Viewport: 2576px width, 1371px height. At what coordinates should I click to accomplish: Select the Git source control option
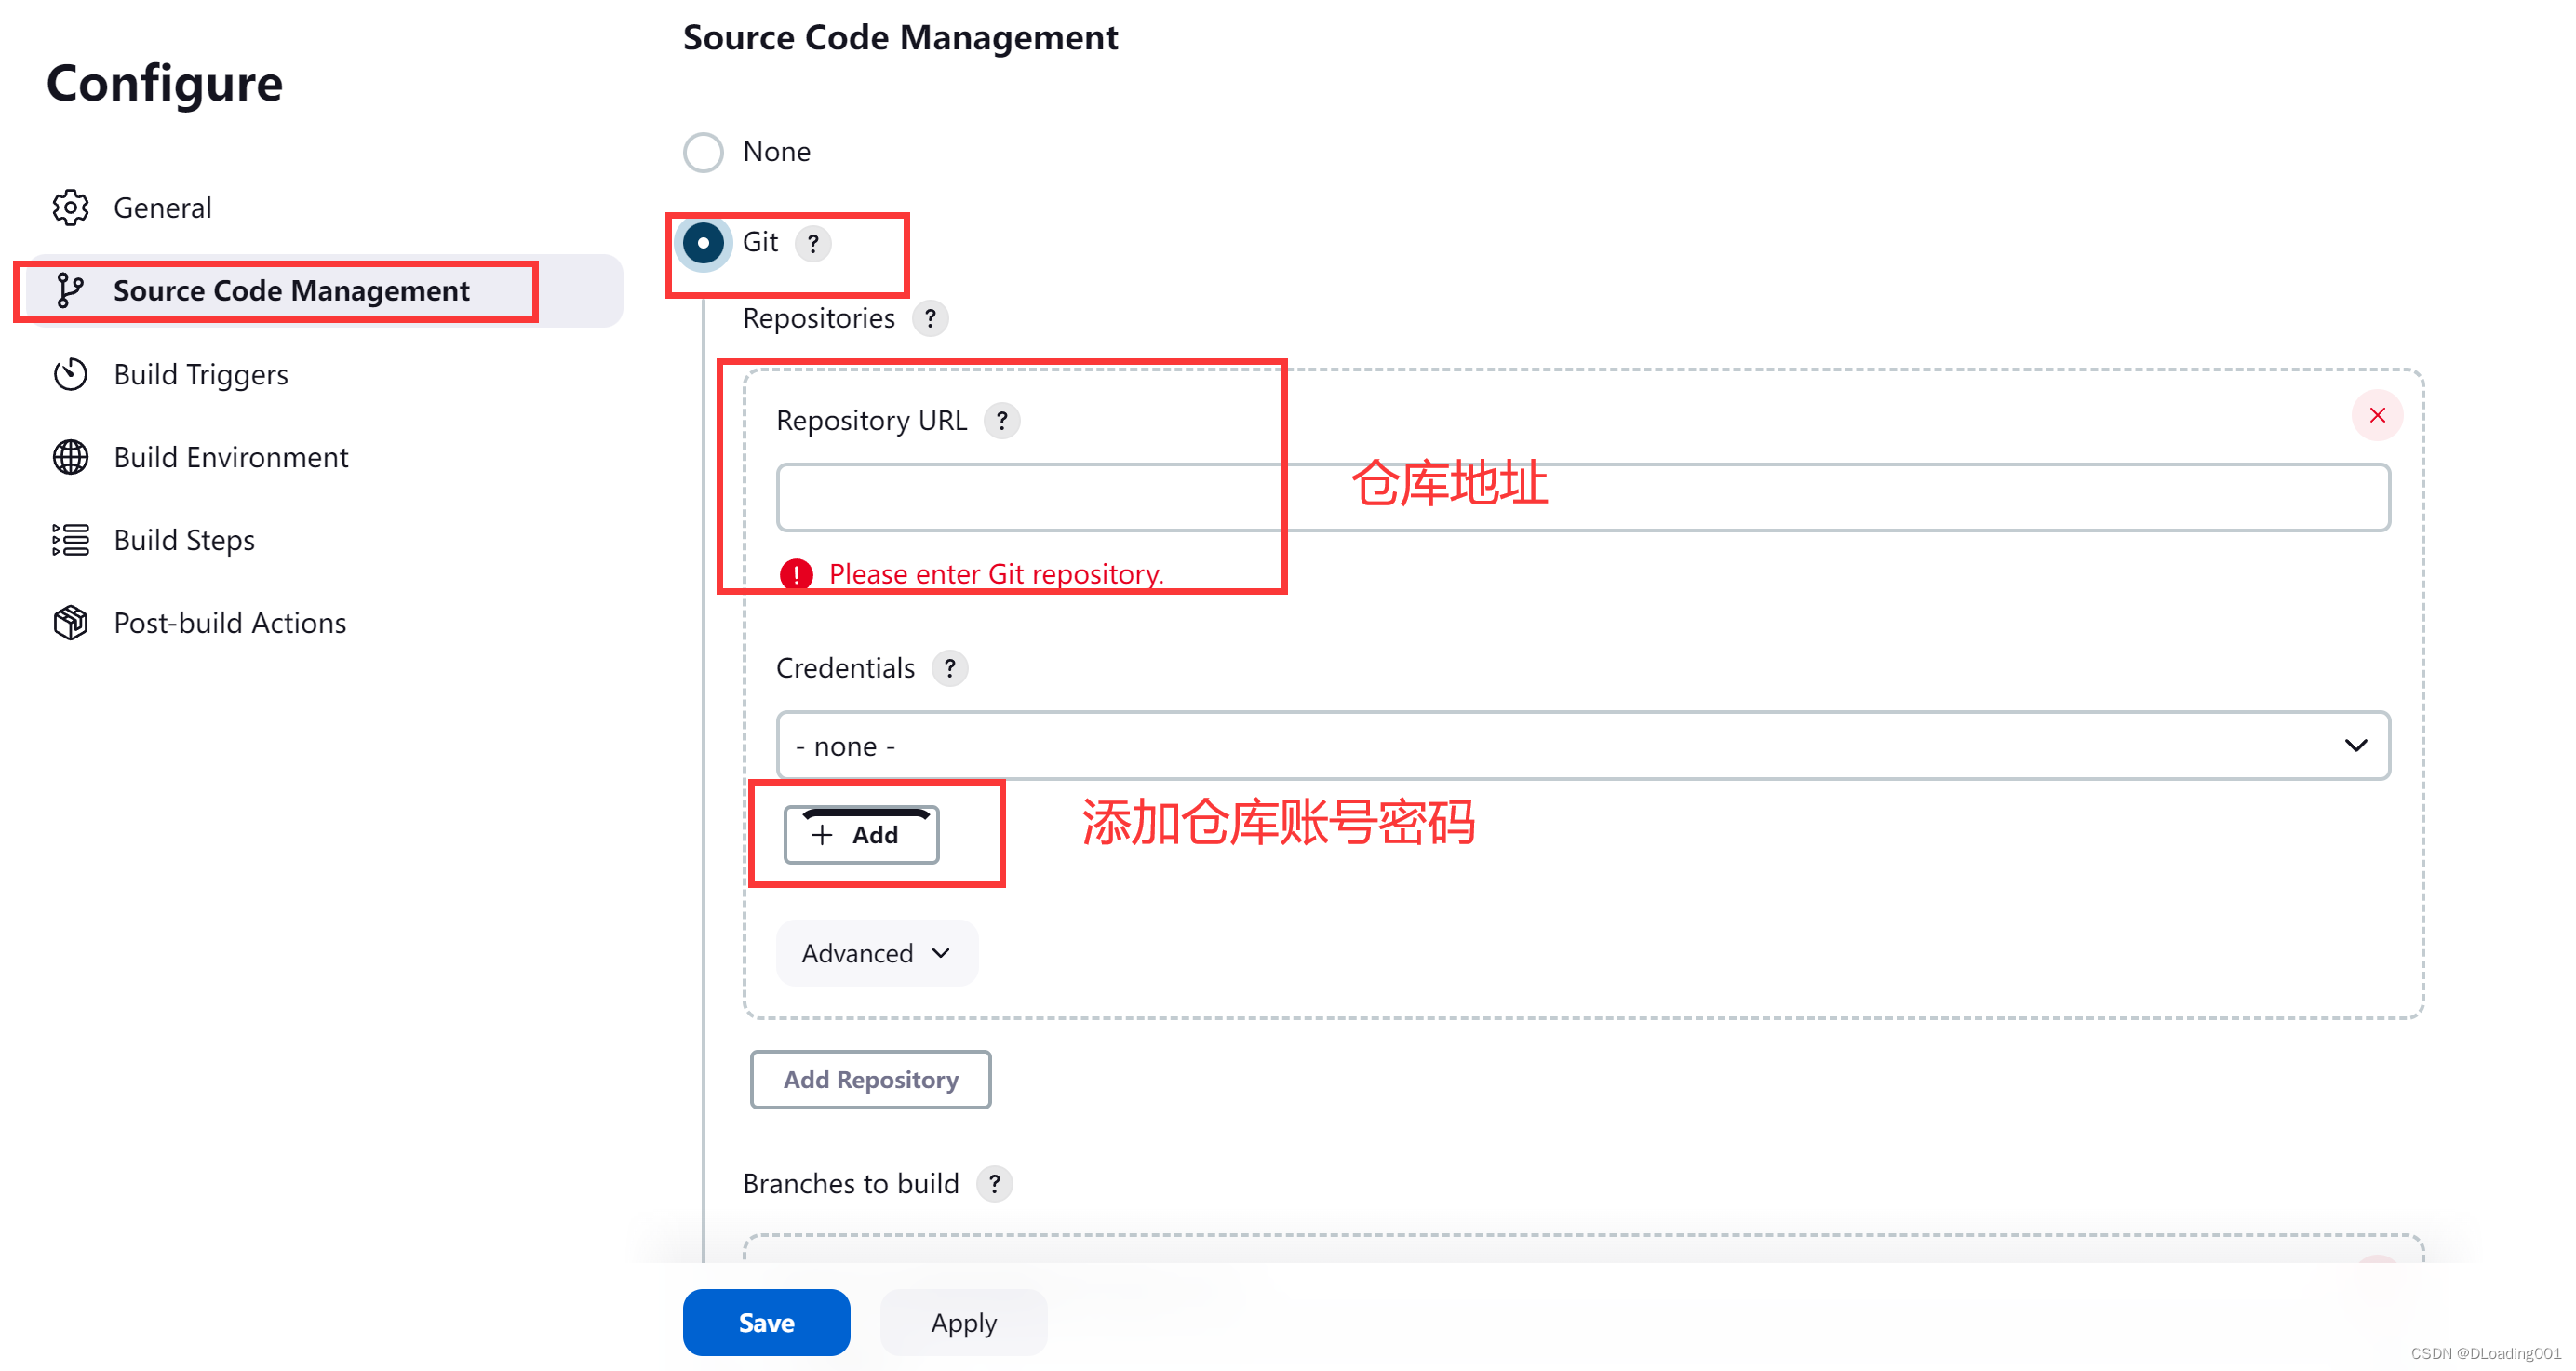pos(703,243)
